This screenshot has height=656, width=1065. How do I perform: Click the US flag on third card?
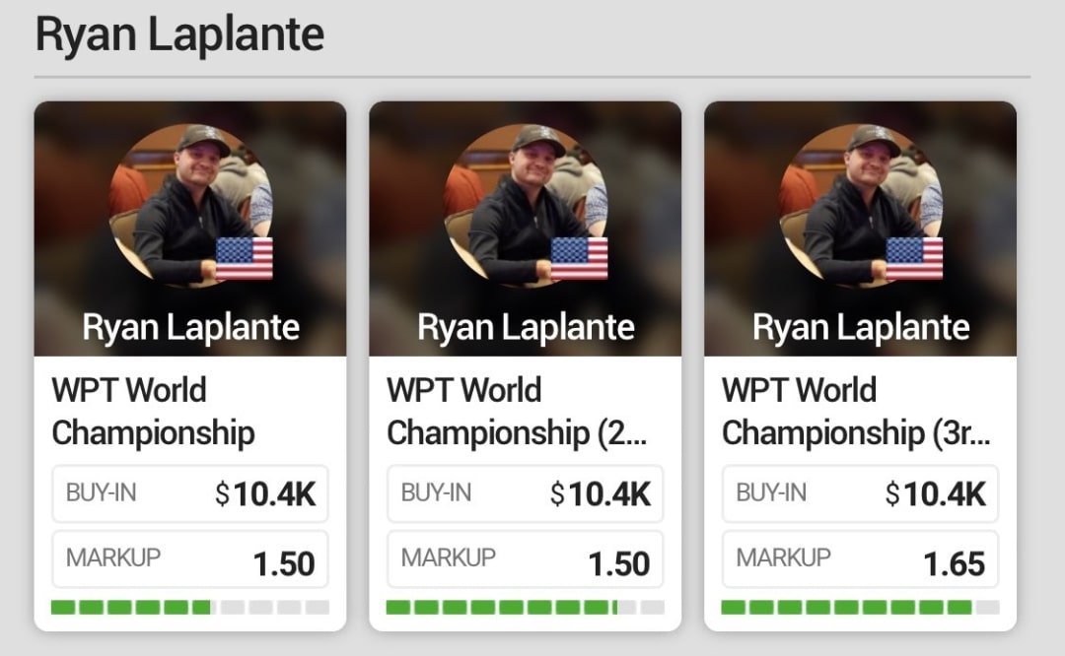pos(914,258)
